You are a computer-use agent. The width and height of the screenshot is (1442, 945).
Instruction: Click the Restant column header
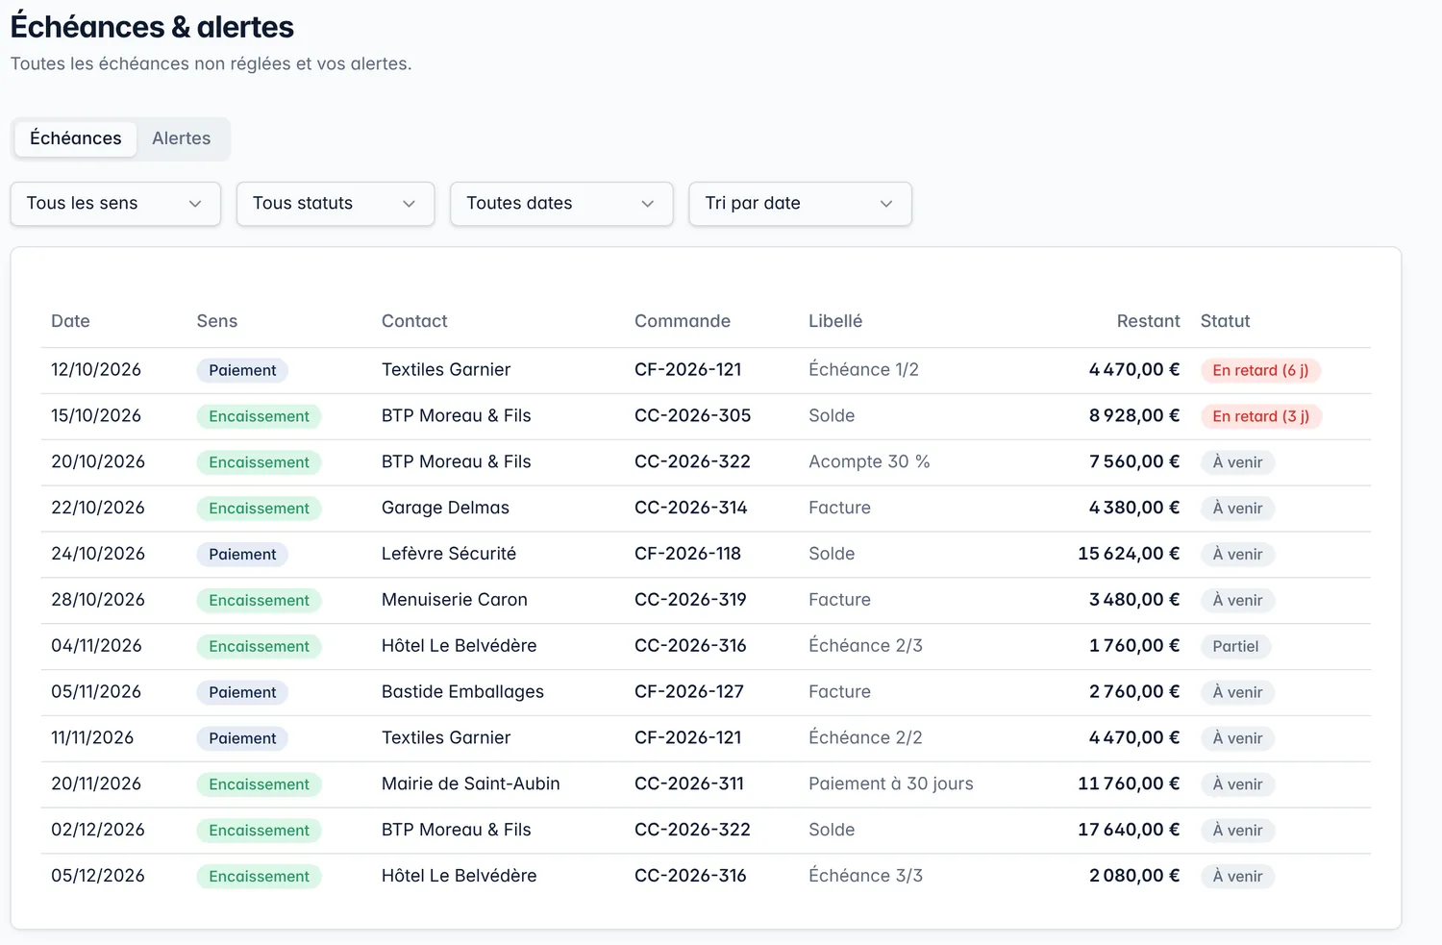1148,321
